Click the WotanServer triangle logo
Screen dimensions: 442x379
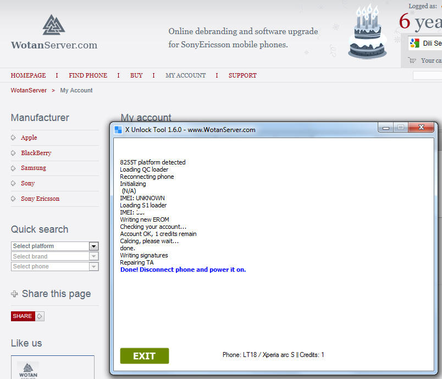click(x=53, y=25)
